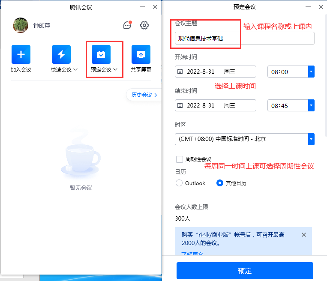This screenshot has width=327, height=281.
Task: Click the 暂无会议 empty state text
Action: [x=81, y=188]
